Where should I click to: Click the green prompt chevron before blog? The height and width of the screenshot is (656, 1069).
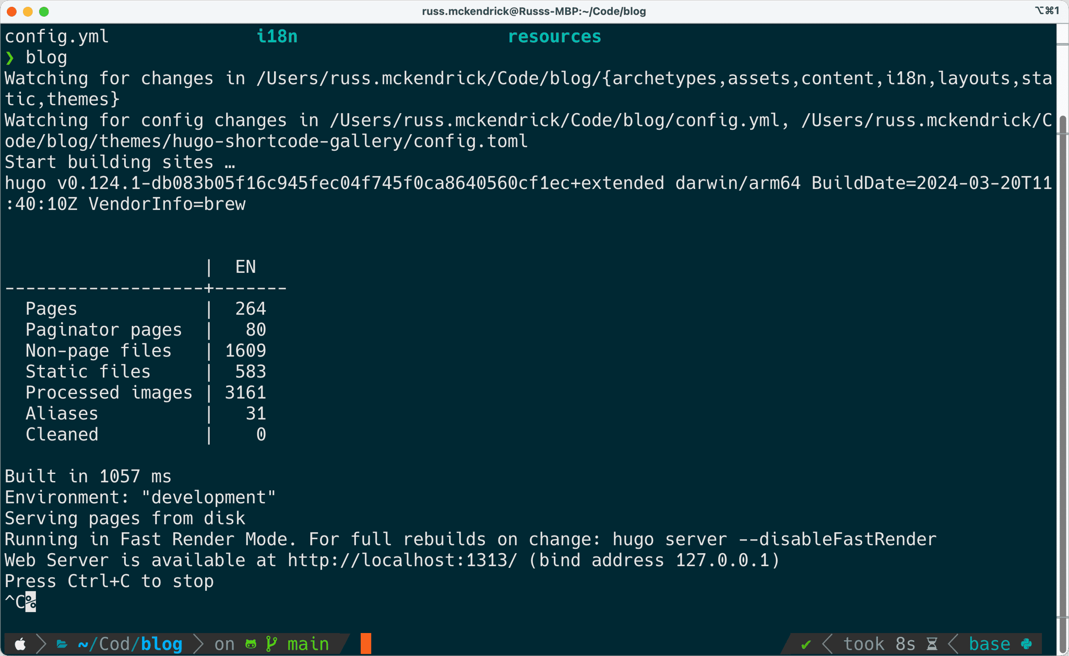click(x=10, y=58)
